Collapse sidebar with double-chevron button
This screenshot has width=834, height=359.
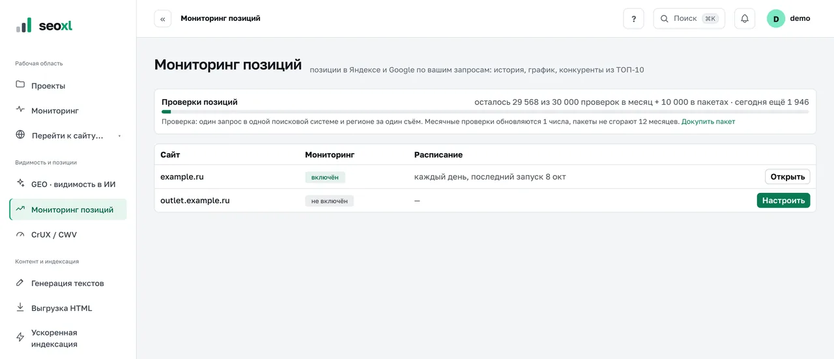click(x=163, y=19)
